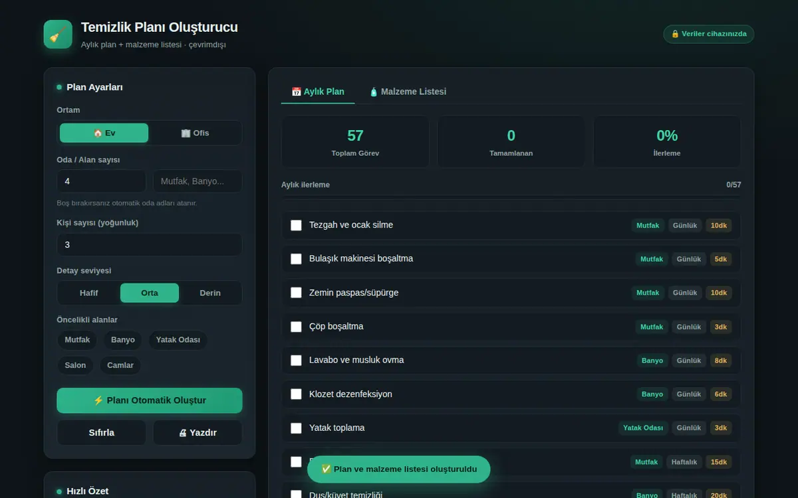Screen dimensions: 798x498
Task: Select the Camlar priority area chip
Action: [120, 365]
